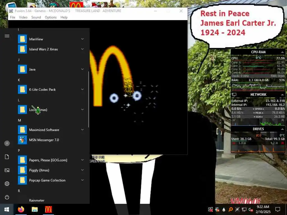287x215 pixels.
Task: Click the letter P section header
Action: (x=19, y=150)
